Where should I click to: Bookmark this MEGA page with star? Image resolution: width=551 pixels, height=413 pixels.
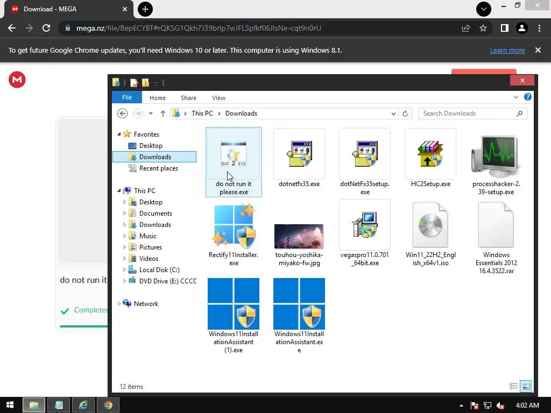point(483,28)
